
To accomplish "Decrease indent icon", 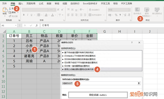I will click(x=81, y=15).
